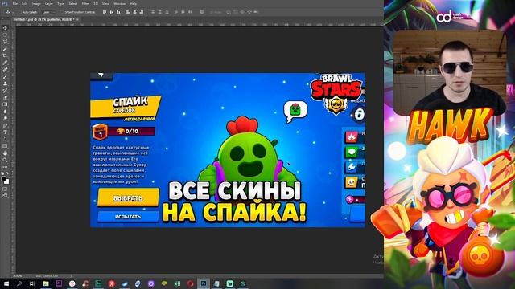The height and width of the screenshot is (289, 515).
Task: Select the Hand tool
Action: 6,153
